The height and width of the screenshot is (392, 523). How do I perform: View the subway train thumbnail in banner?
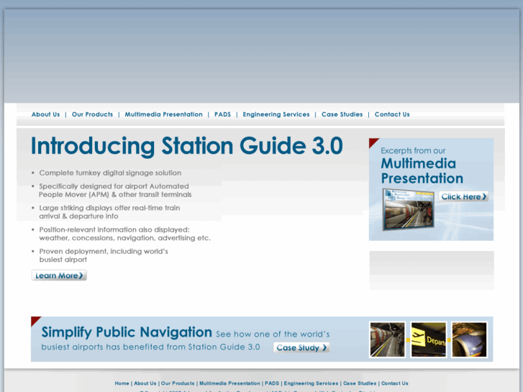point(387,339)
